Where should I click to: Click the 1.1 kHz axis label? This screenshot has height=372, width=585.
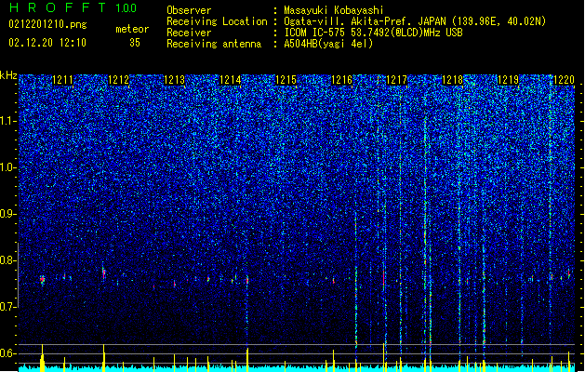[x=7, y=121]
